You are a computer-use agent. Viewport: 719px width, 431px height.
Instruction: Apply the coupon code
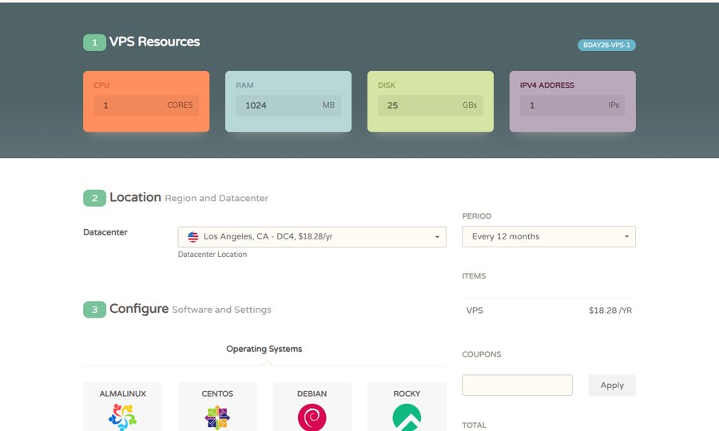pos(612,386)
